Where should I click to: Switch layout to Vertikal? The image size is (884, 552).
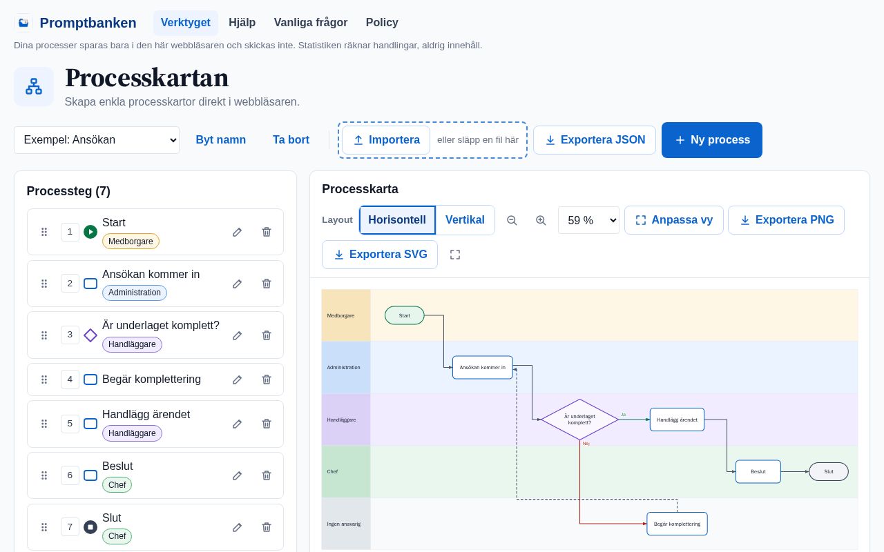pos(465,220)
